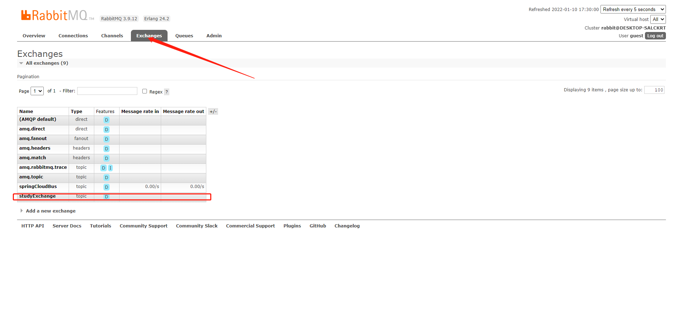This screenshot has width=683, height=333.
Task: Click the D feature badge for amq.topic
Action: point(106,178)
